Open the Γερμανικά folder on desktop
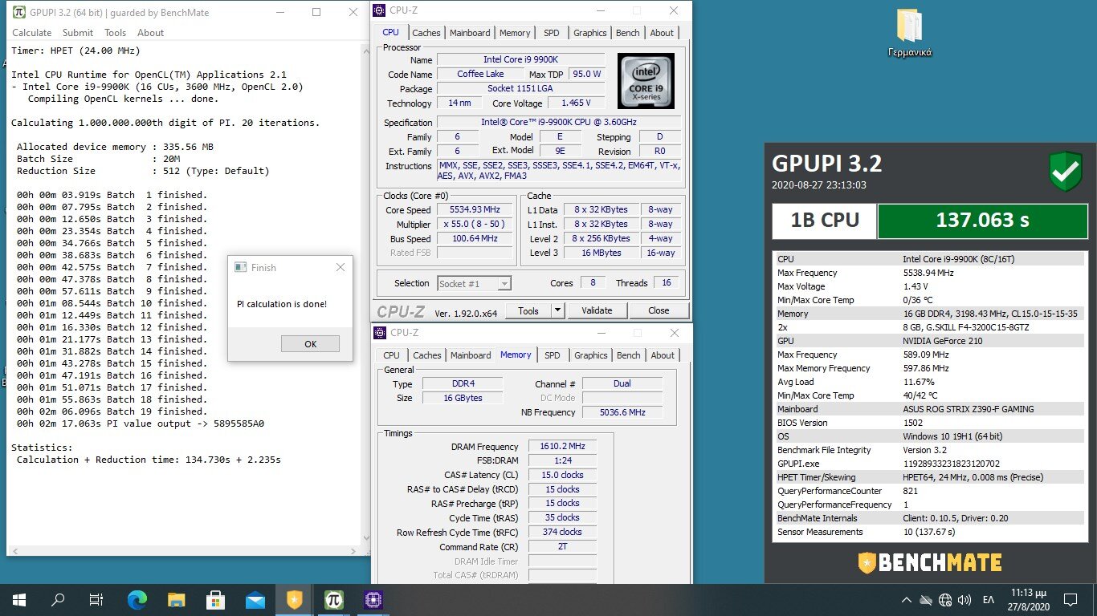Screen dimensions: 1097x616 click(x=909, y=33)
